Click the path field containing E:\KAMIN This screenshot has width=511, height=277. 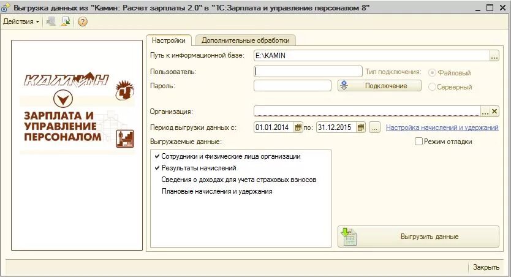pos(372,56)
